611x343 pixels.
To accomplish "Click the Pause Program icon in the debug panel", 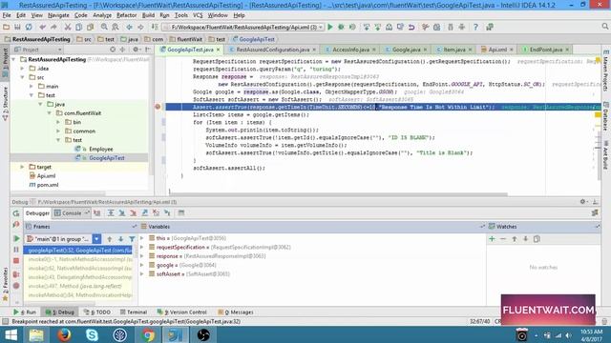I will [x=16, y=250].
